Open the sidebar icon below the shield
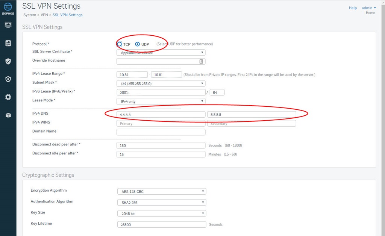385x236 pixels. coord(8,79)
